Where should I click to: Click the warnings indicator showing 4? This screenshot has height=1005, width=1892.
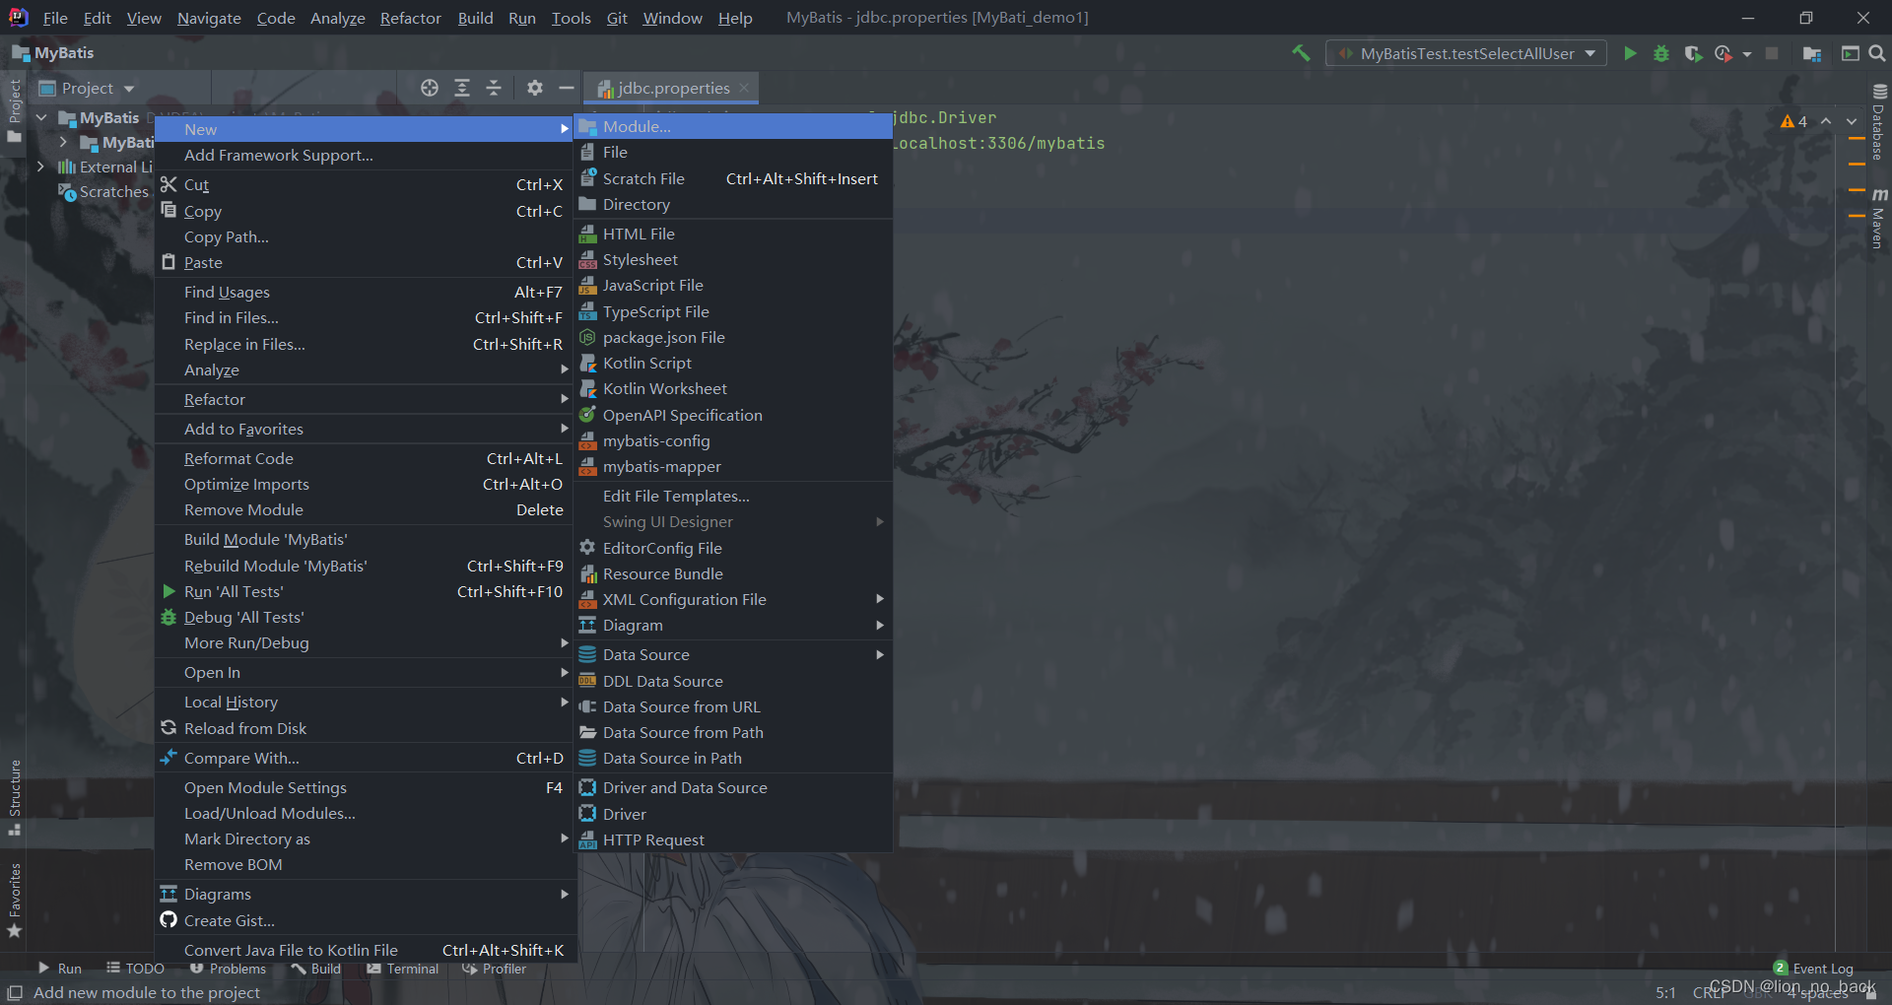click(x=1793, y=121)
